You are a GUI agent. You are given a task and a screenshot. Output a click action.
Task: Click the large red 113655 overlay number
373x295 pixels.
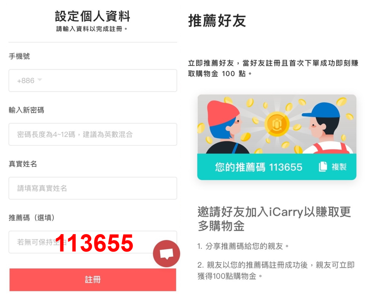tap(94, 243)
